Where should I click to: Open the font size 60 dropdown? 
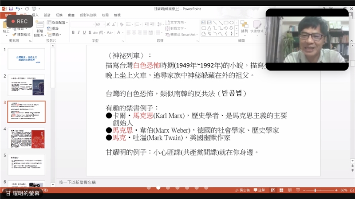tap(104, 24)
